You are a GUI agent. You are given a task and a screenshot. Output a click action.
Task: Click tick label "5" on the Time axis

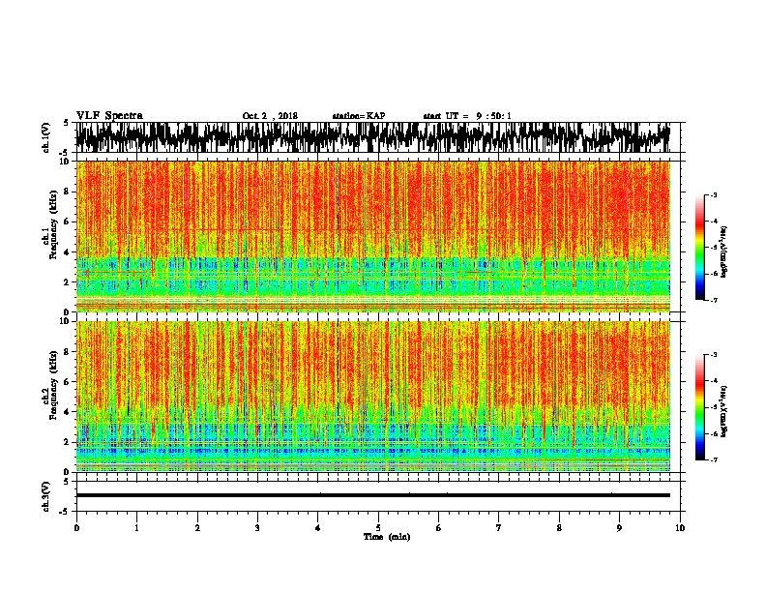(378, 527)
